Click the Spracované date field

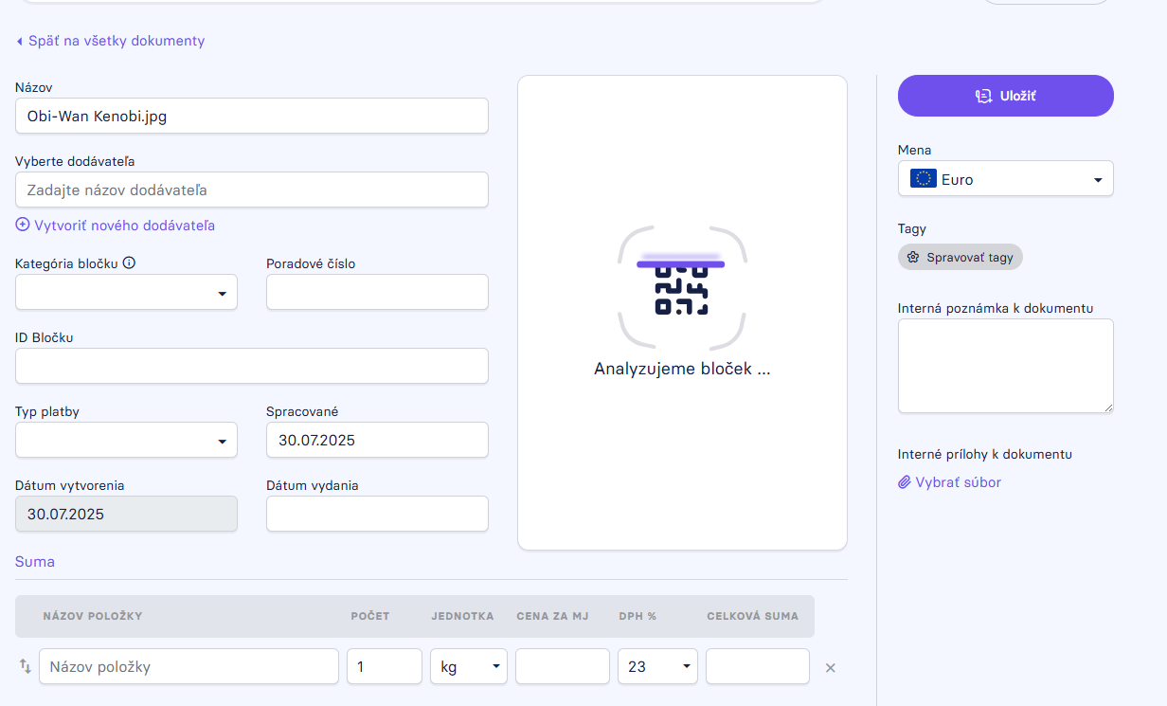[377, 440]
